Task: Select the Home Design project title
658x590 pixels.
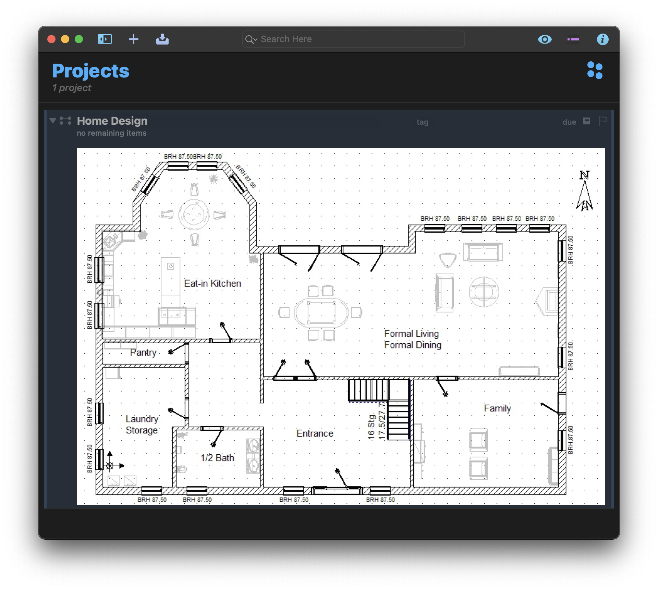Action: [x=112, y=121]
